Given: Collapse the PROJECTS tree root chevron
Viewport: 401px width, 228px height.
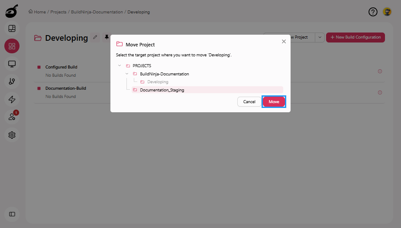Looking at the screenshot, I should coord(120,66).
